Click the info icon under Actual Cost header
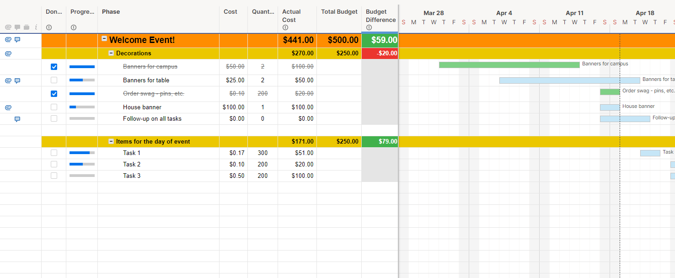 [x=285, y=27]
